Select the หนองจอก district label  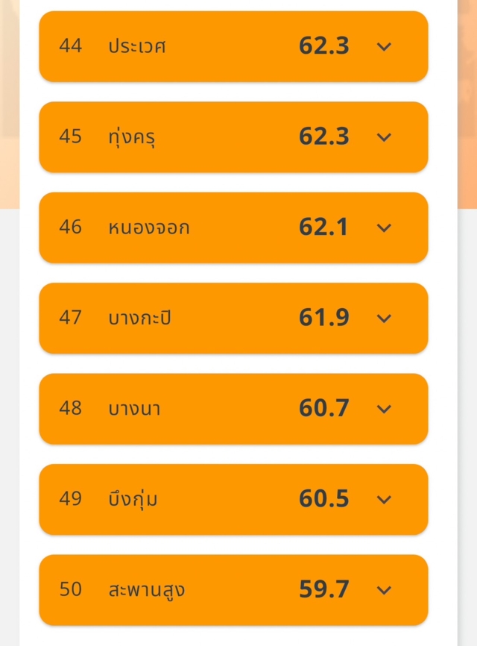tap(148, 228)
